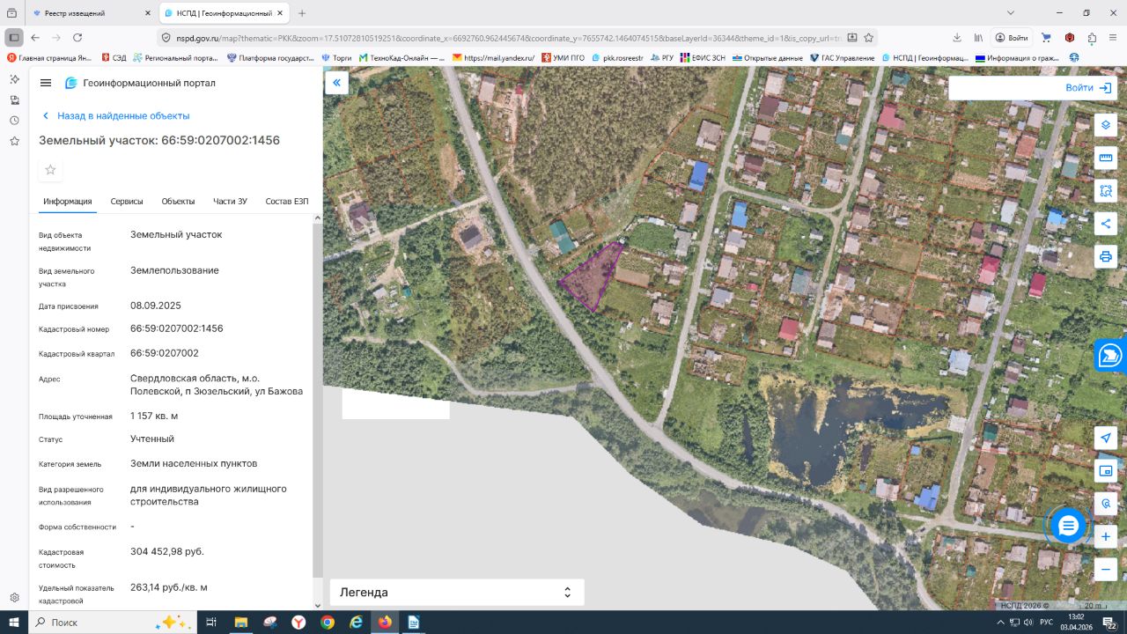Open the map layers button
The width and height of the screenshot is (1127, 634).
[x=1106, y=124]
